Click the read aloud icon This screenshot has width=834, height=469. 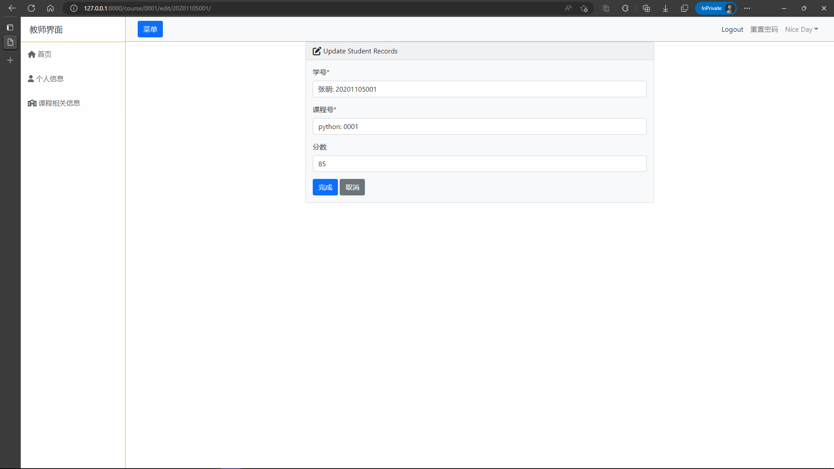coord(568,8)
